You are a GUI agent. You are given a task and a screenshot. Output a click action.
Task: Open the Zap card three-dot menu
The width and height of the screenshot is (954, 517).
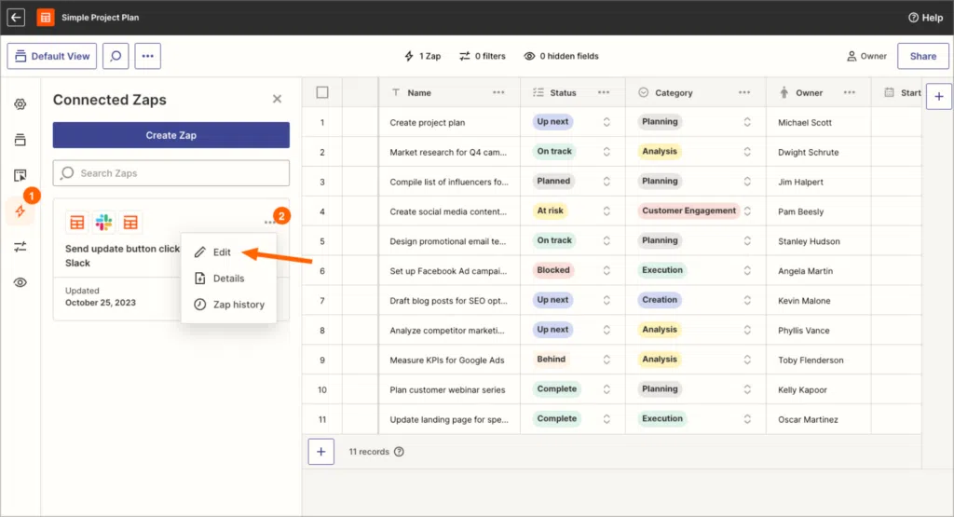(269, 223)
